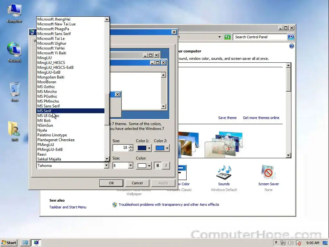329x247 pixels.
Task: Click the volume speaker tray icon
Action: point(290,243)
